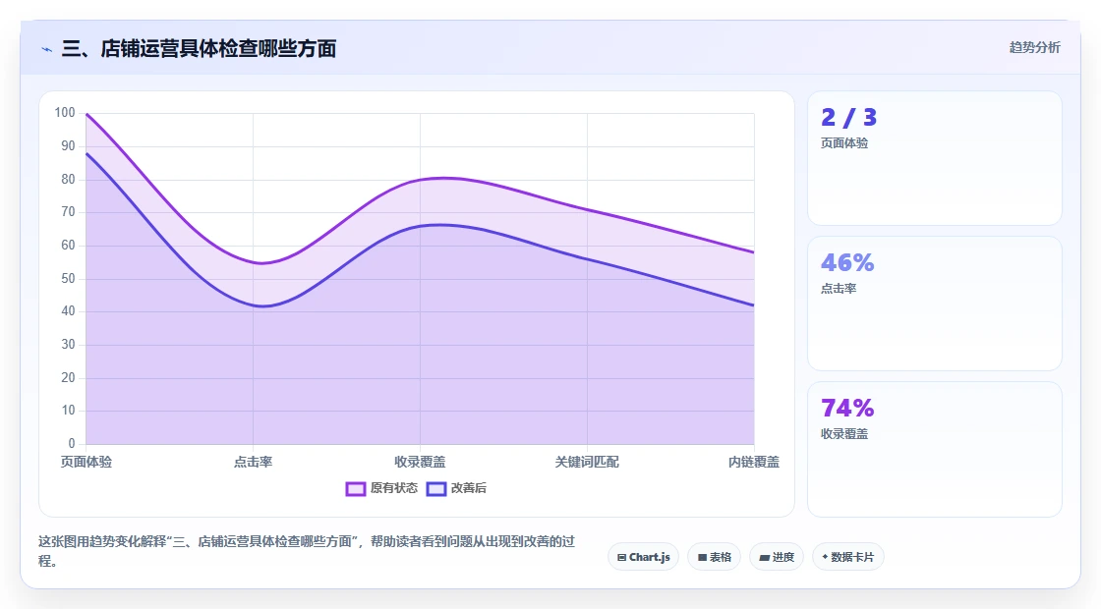Viewport: 1101px width, 609px height.
Task: Click the 100 y-axis tick label
Action: pyautogui.click(x=65, y=113)
